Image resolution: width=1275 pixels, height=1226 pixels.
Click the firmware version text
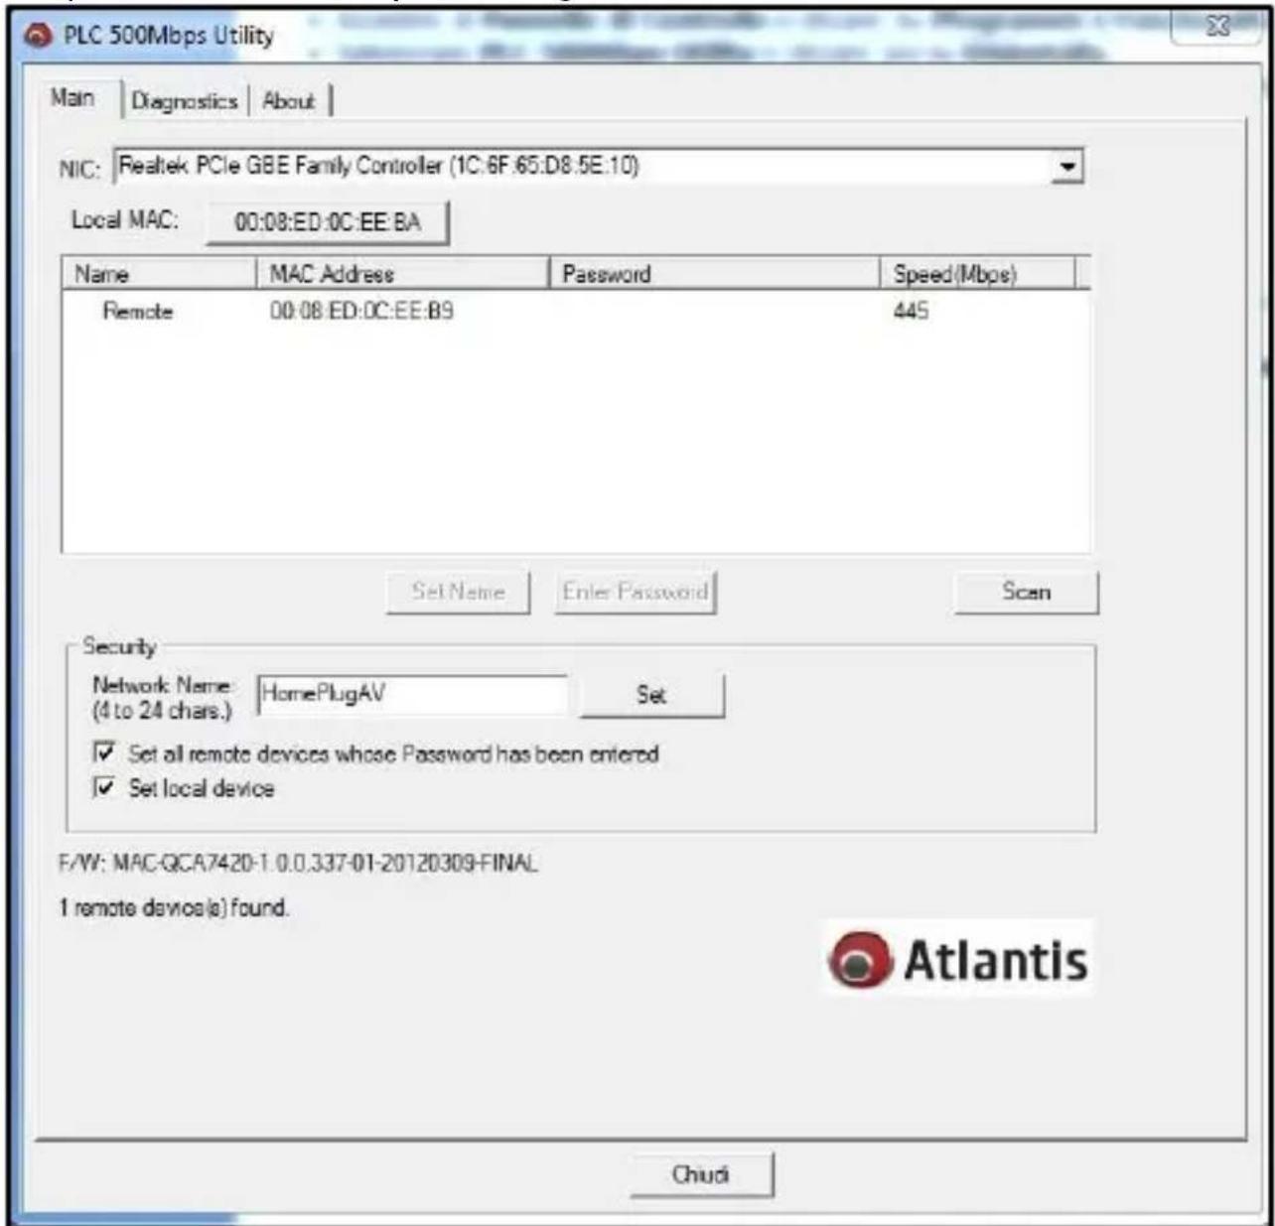point(298,864)
